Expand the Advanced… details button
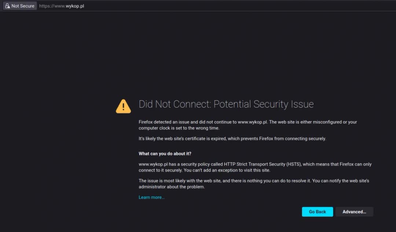 point(354,212)
